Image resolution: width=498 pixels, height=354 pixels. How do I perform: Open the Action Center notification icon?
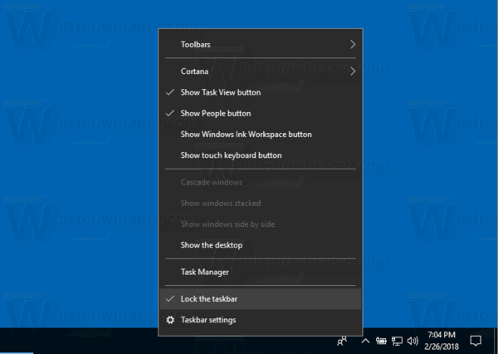pos(476,341)
